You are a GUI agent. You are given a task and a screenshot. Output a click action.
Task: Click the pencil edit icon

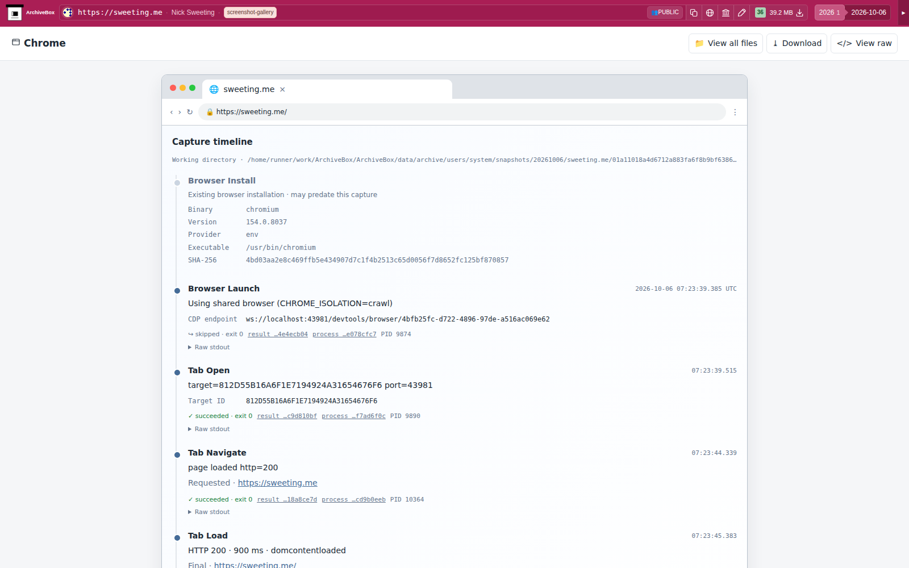741,12
